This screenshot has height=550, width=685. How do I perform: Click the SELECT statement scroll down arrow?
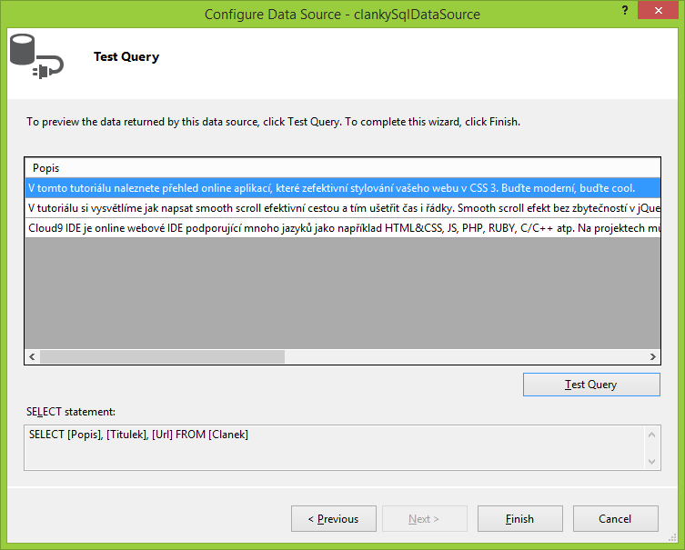click(x=652, y=462)
